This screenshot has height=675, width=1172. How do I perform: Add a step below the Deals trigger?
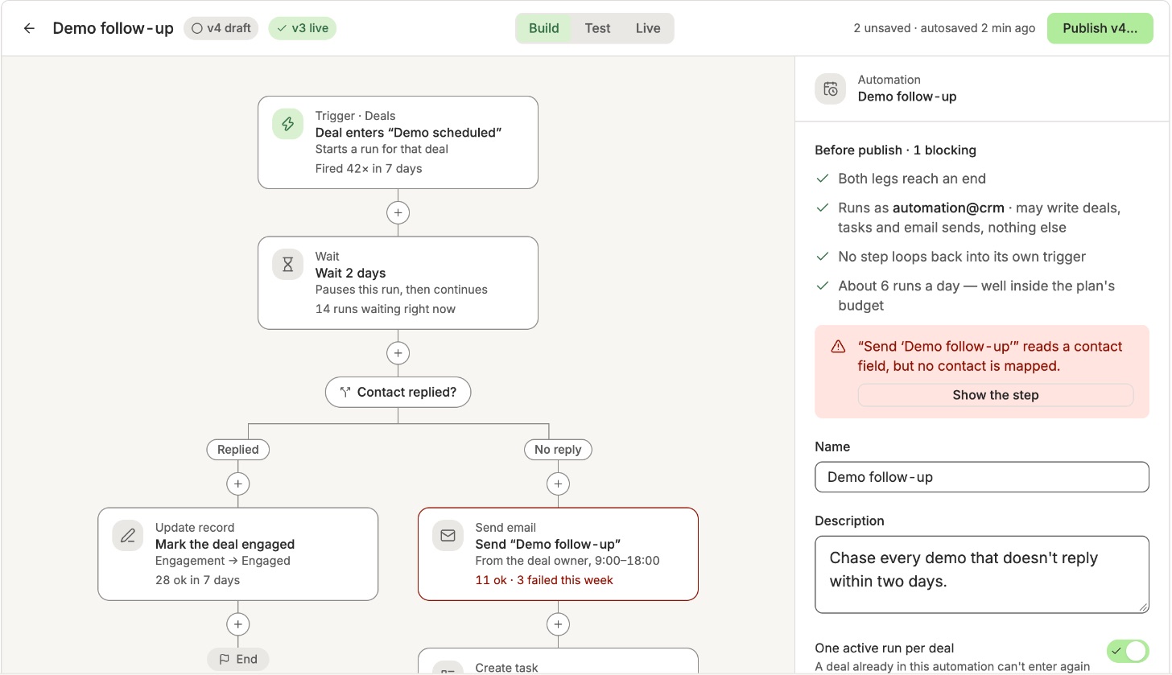click(x=398, y=212)
